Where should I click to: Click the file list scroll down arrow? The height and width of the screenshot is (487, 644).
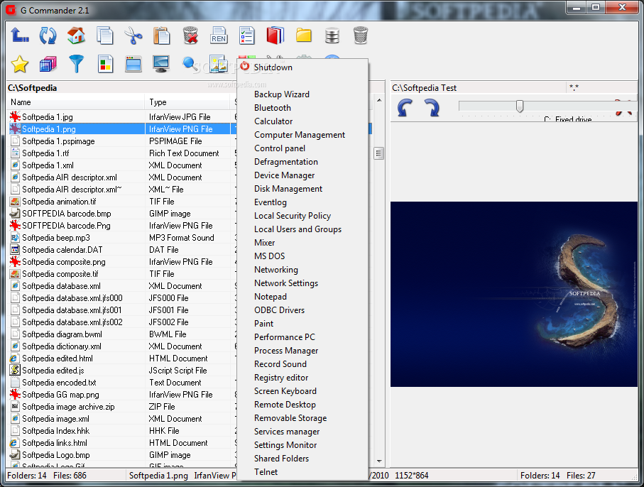coord(378,461)
